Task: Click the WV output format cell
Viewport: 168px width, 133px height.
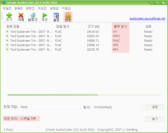Action: pos(115,32)
